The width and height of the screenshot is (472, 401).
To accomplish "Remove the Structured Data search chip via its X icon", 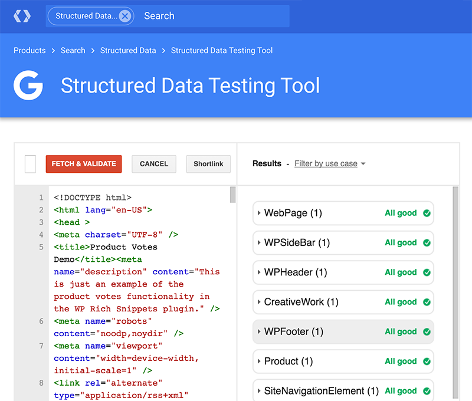I will 126,16.
